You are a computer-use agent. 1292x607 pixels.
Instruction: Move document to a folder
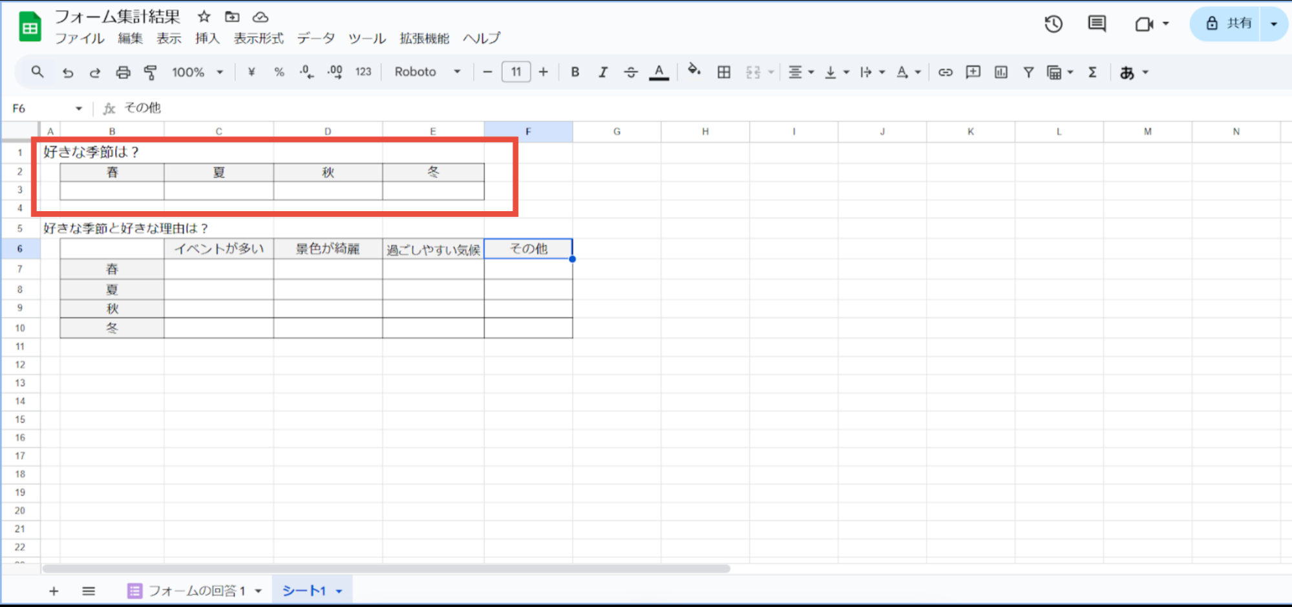click(x=232, y=17)
